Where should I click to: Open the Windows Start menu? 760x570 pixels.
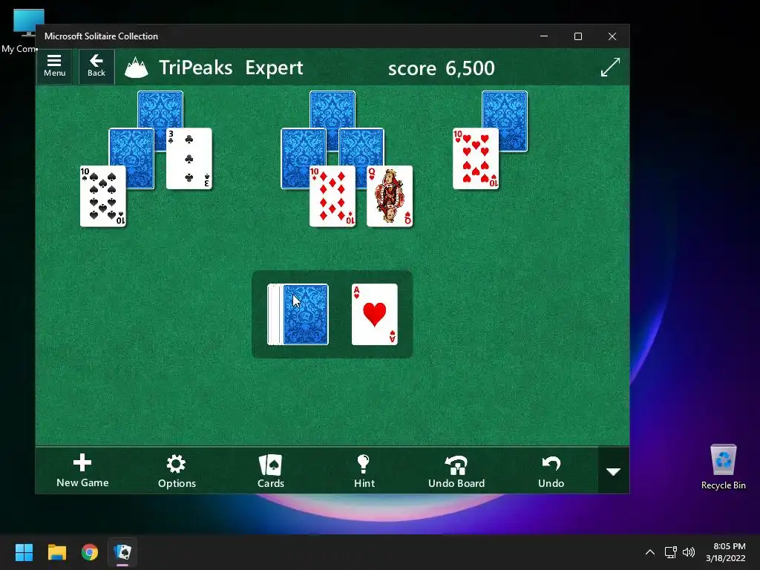coord(24,552)
